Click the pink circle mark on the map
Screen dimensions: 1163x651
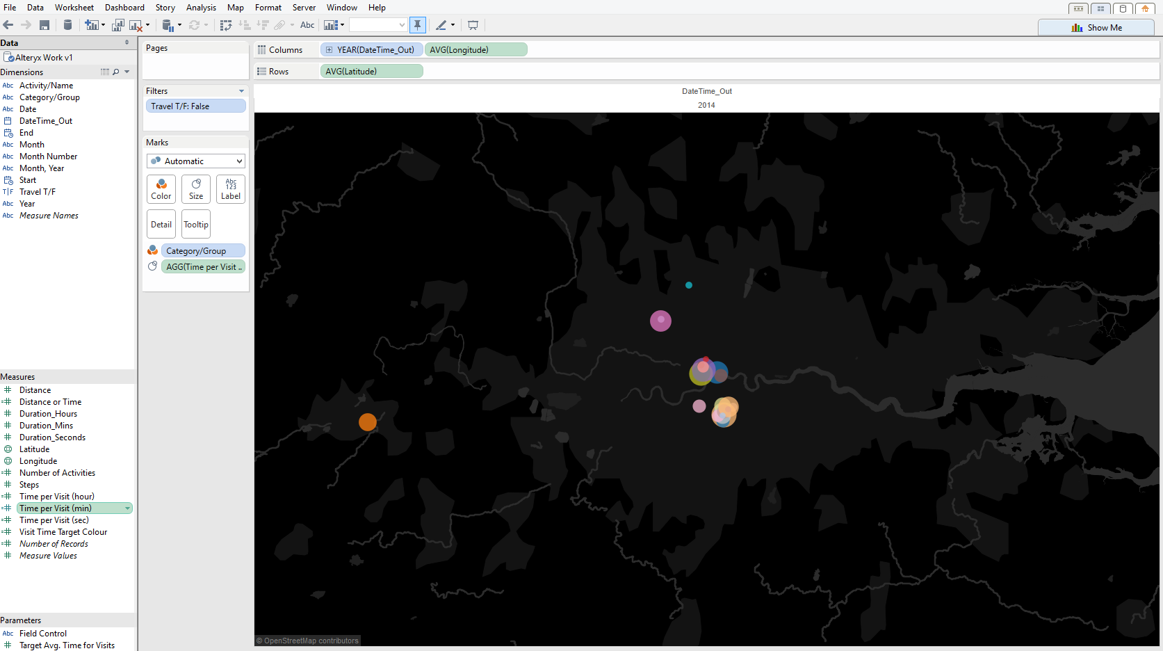660,321
